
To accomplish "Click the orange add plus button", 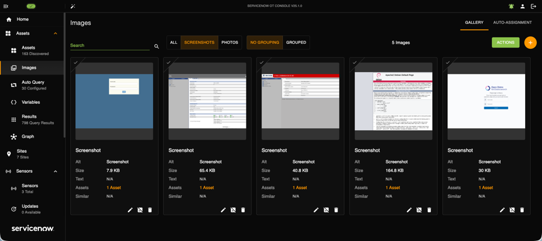I will [x=530, y=43].
